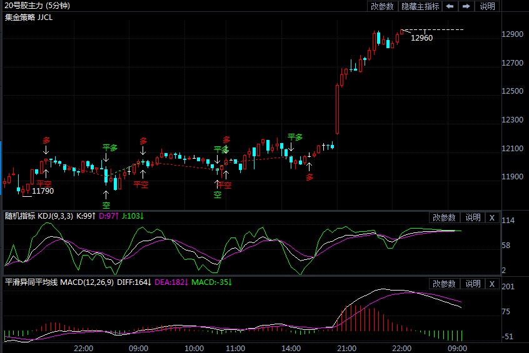Viewport: 529px width, 353px height.
Task: Hide the main indicator via 隐藏主指标
Action: tap(420, 6)
